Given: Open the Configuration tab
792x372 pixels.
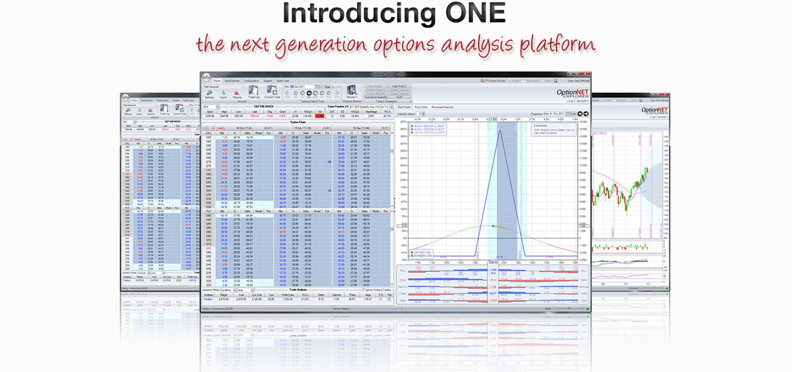Looking at the screenshot, I should coord(251,80).
